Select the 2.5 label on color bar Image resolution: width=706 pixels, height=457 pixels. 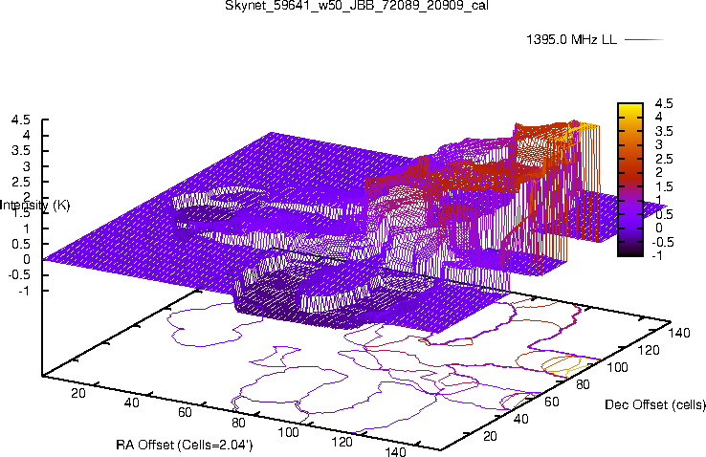tap(664, 160)
